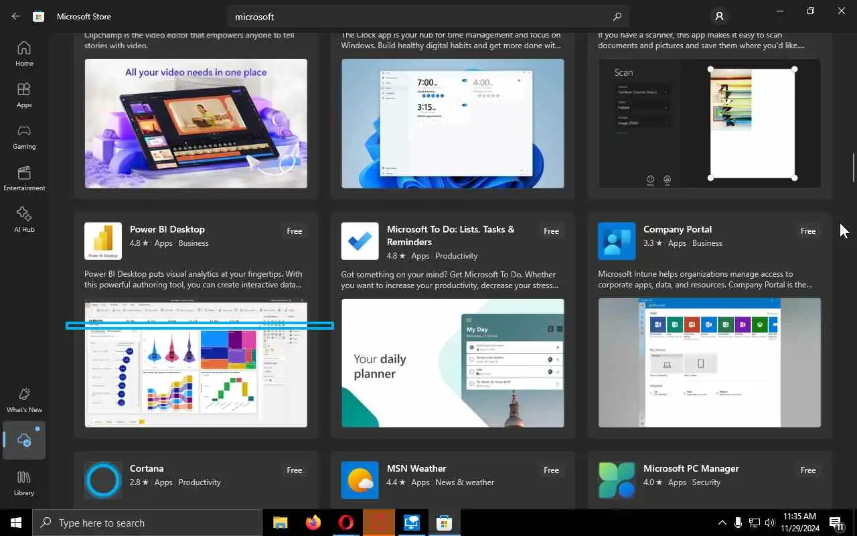
Task: Click the search magnifier icon
Action: click(617, 17)
